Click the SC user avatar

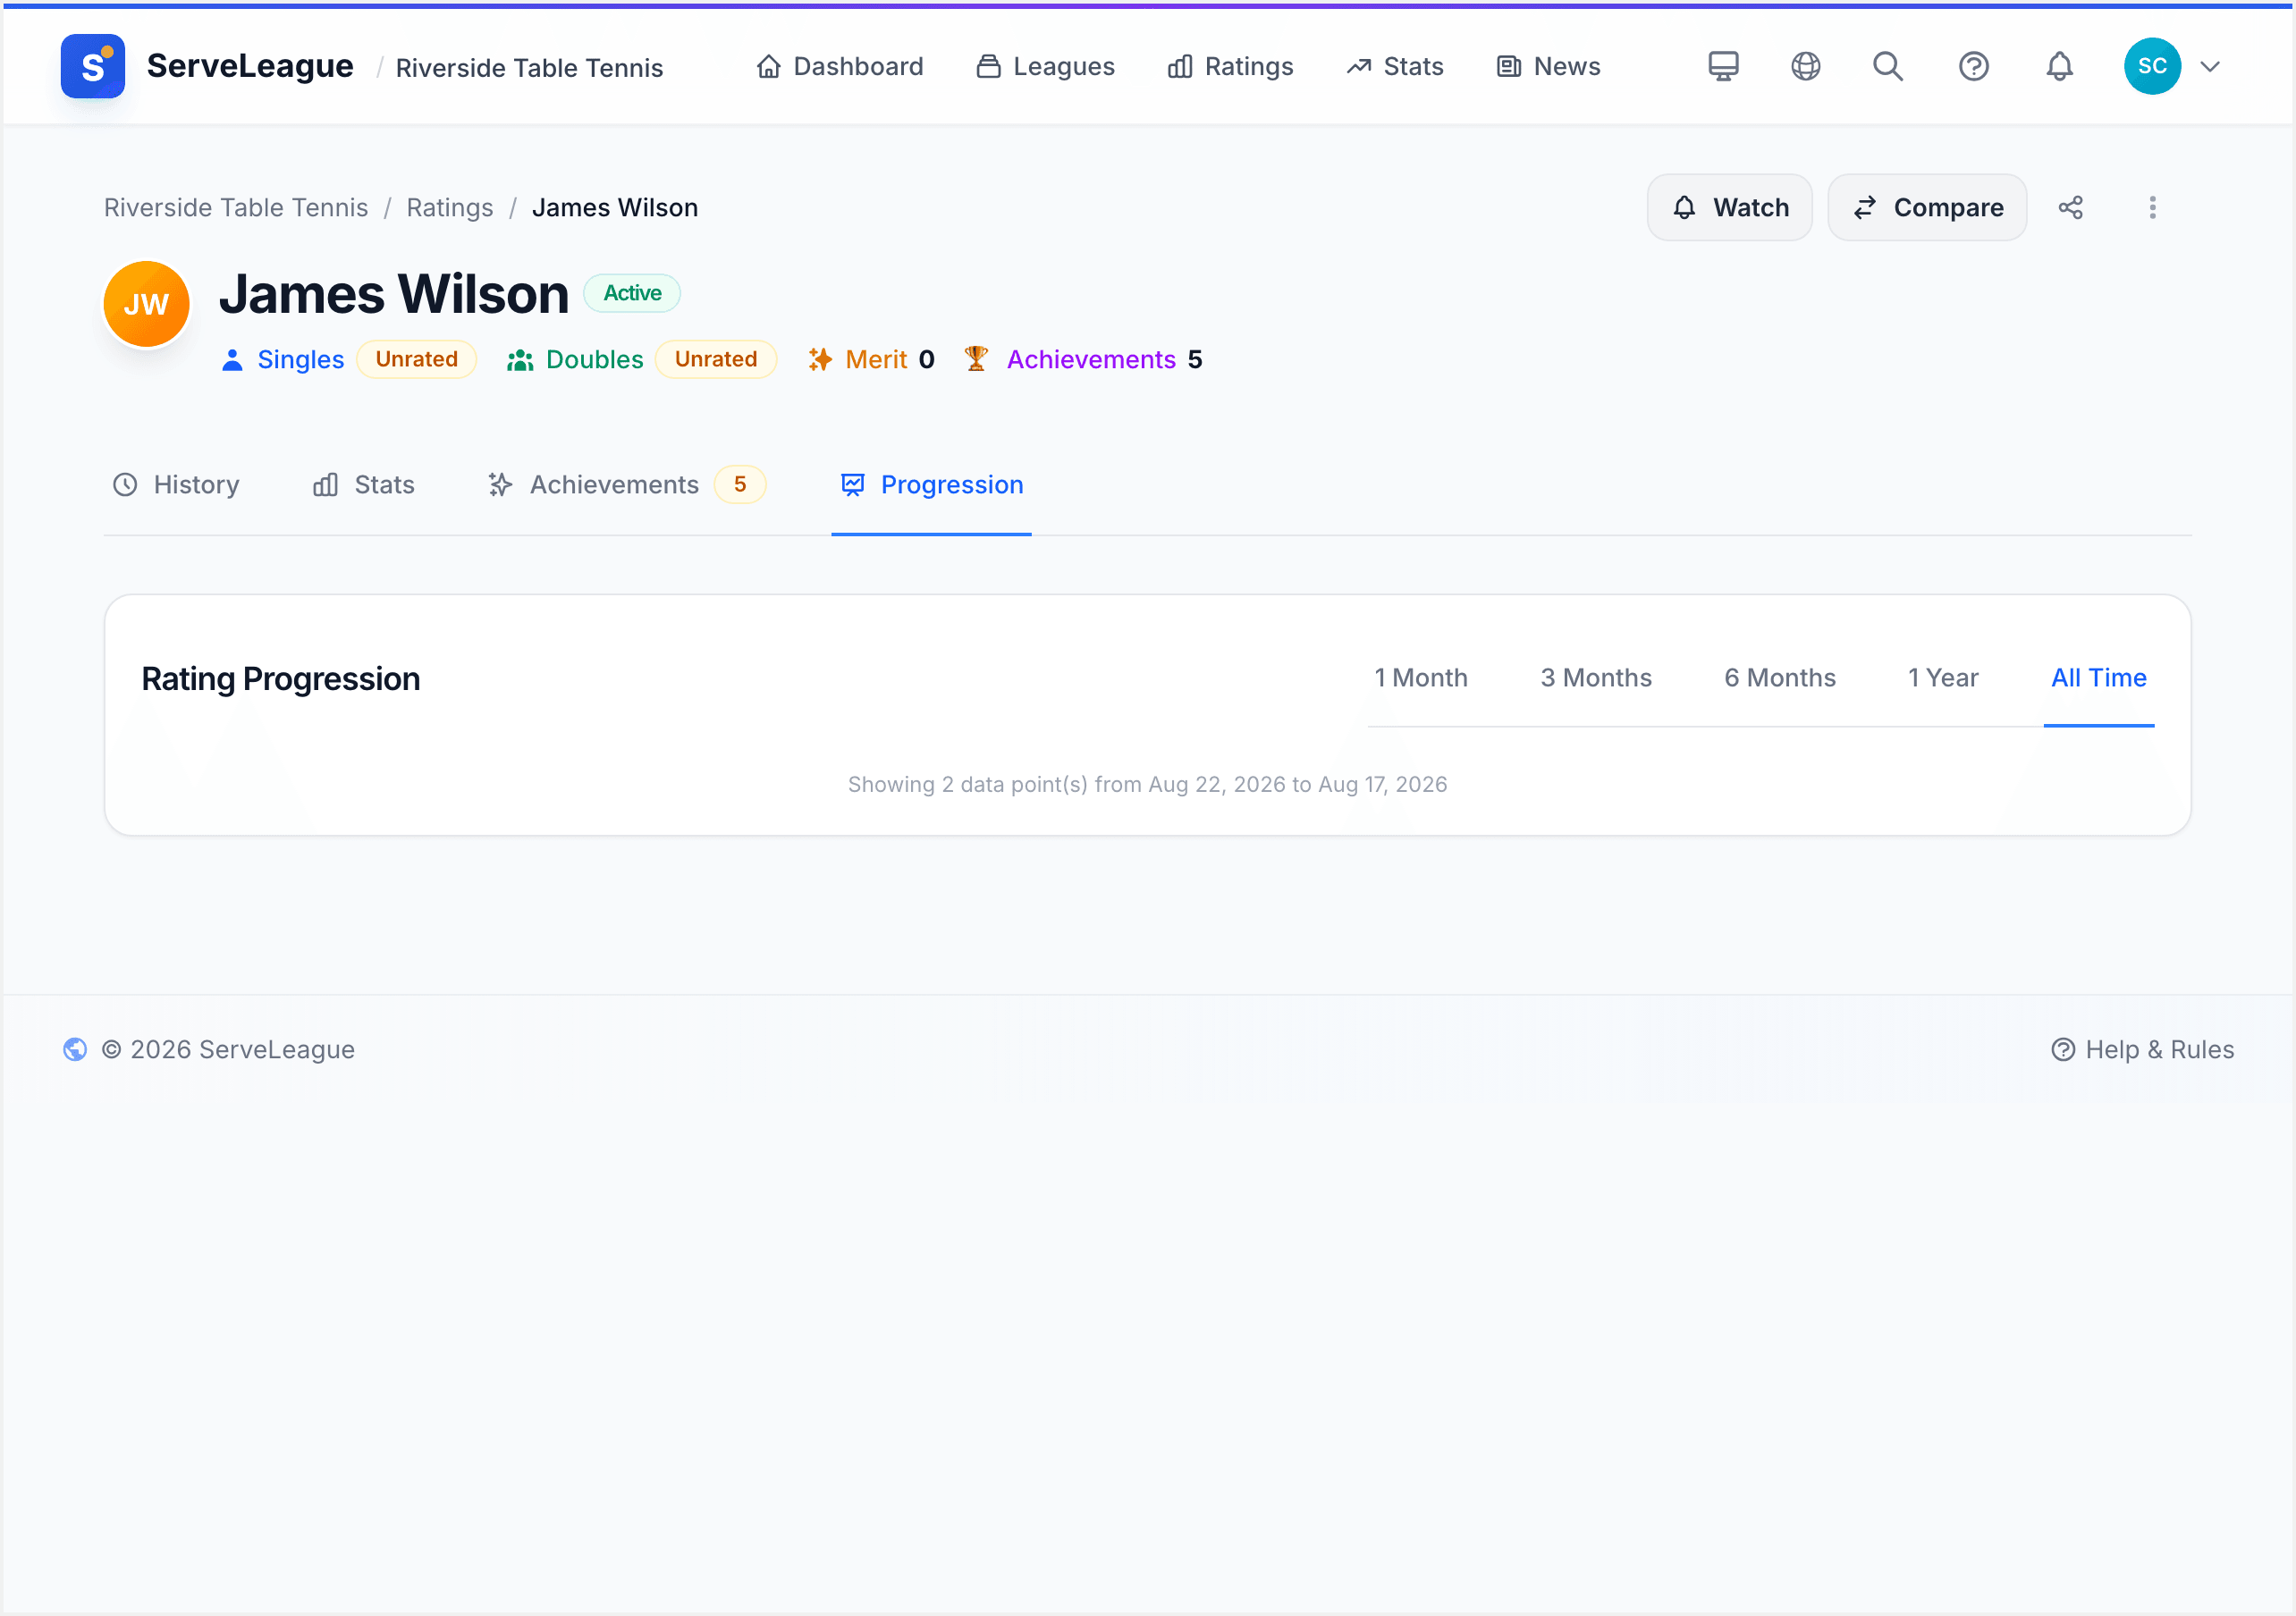point(2152,66)
